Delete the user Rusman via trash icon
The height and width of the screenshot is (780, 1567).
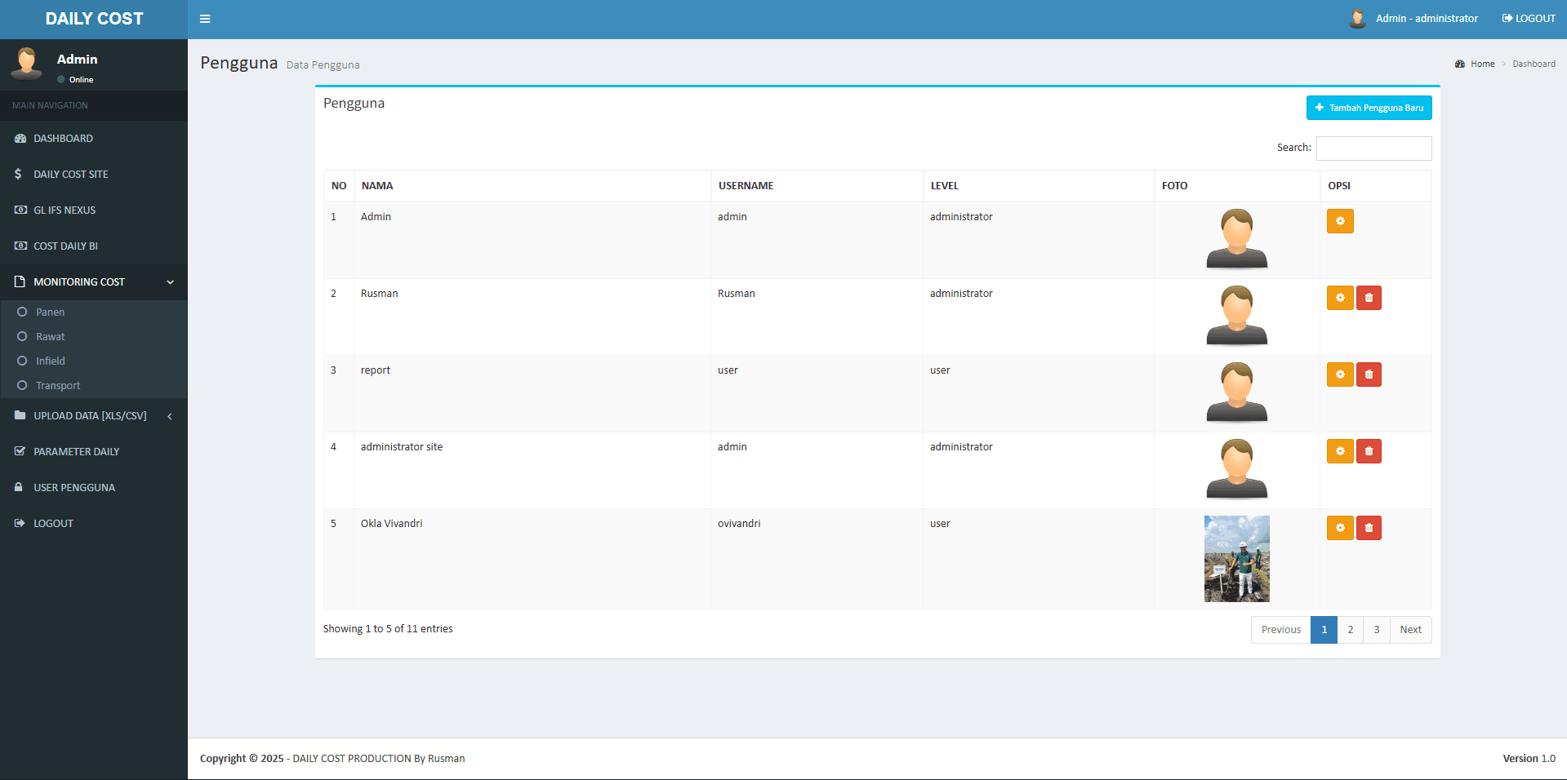tap(1369, 298)
